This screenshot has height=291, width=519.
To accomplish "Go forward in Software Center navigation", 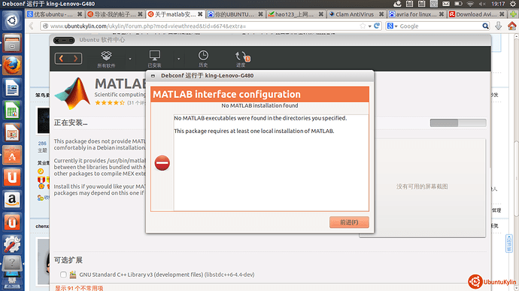I will (x=75, y=59).
